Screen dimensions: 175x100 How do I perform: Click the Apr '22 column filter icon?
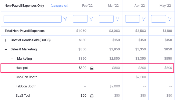[143, 19]
